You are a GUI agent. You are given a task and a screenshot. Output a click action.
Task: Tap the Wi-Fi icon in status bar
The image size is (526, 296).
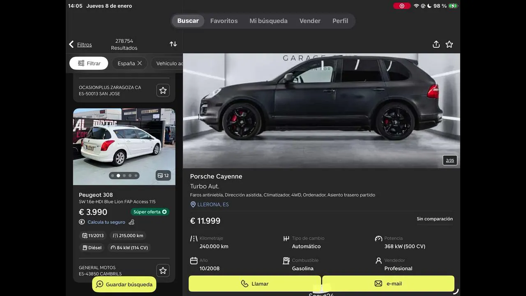tap(416, 6)
